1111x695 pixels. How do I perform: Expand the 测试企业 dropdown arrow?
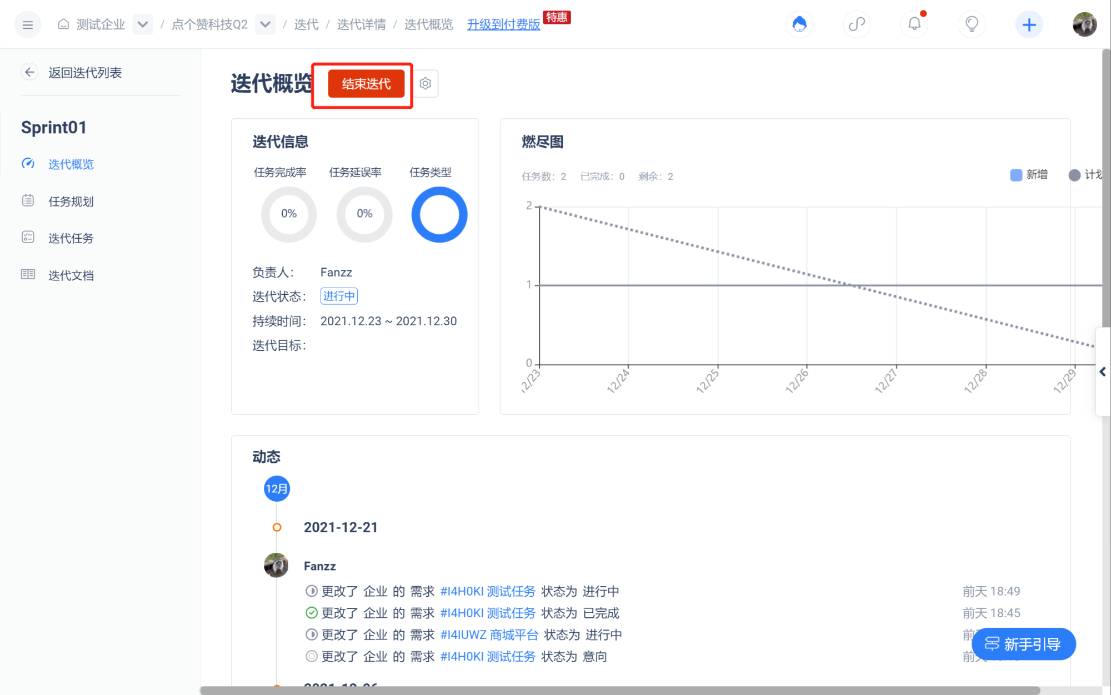(x=143, y=24)
